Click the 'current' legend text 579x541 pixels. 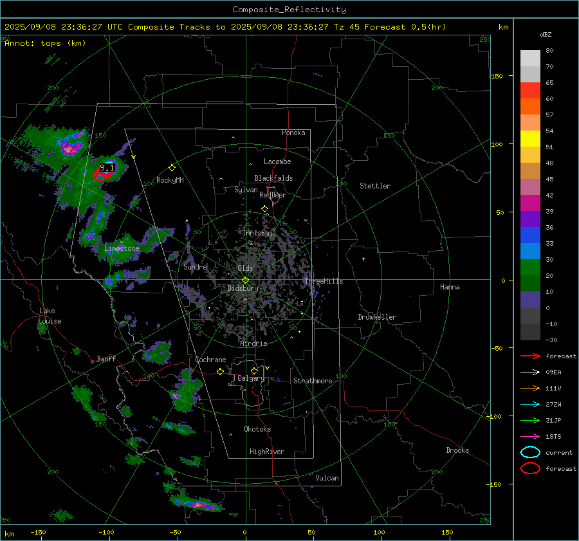[x=558, y=452]
